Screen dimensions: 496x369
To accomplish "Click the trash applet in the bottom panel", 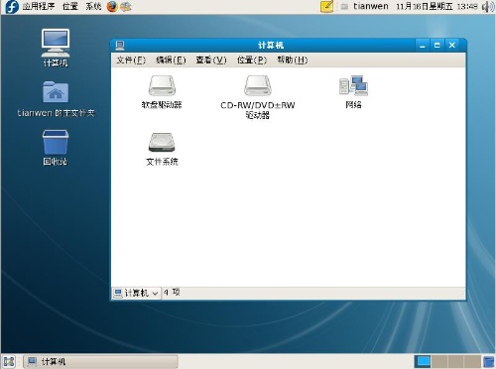I will (488, 361).
